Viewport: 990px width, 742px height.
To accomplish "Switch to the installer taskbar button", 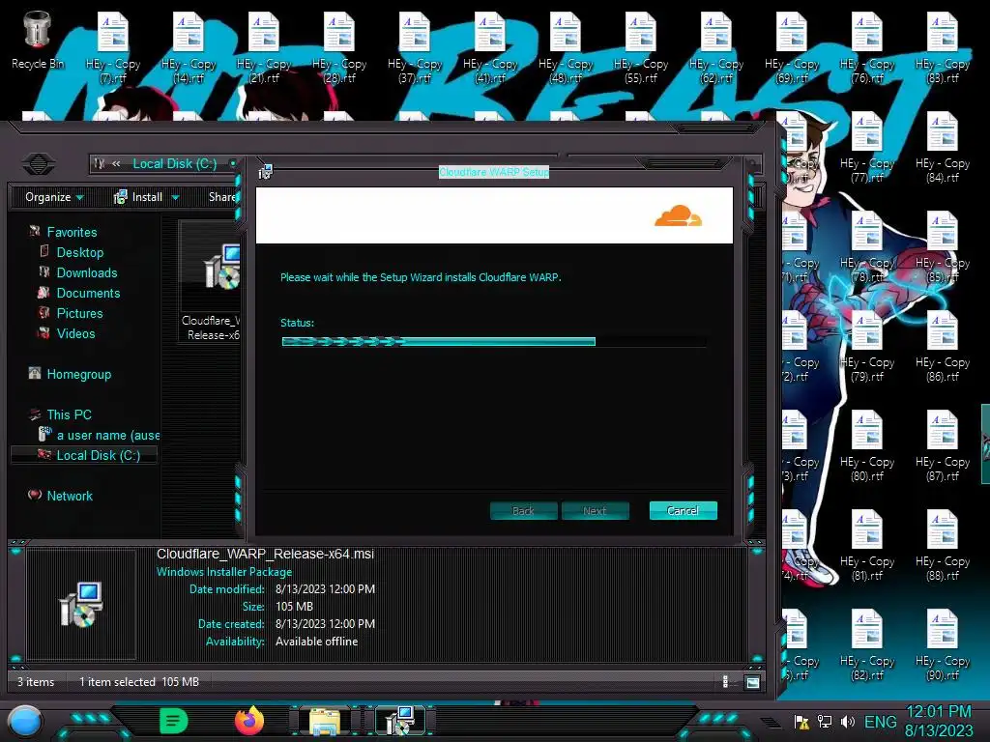I will pos(400,721).
